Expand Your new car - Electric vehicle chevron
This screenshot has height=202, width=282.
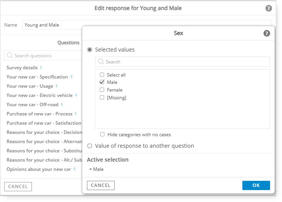pyautogui.click(x=76, y=95)
